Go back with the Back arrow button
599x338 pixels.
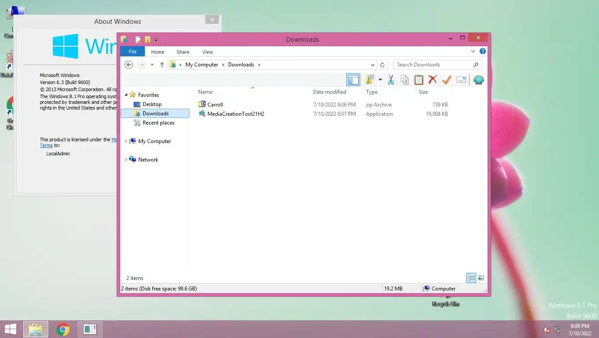[x=129, y=65]
